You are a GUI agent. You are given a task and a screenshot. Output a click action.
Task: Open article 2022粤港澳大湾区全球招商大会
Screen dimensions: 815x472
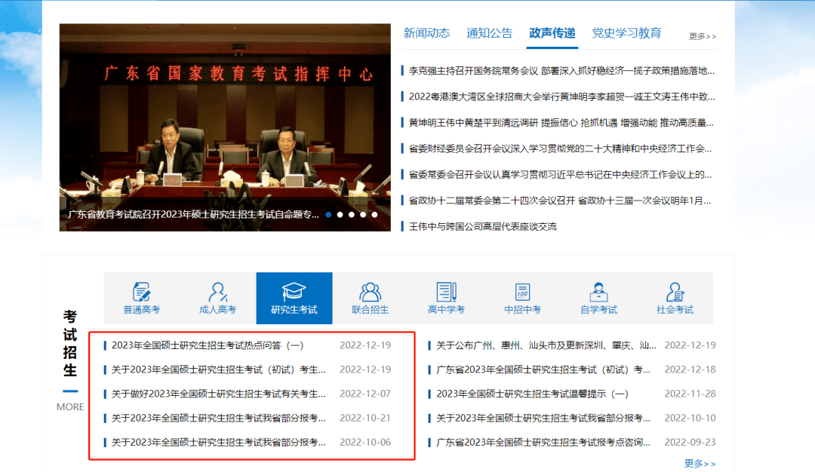pyautogui.click(x=561, y=97)
